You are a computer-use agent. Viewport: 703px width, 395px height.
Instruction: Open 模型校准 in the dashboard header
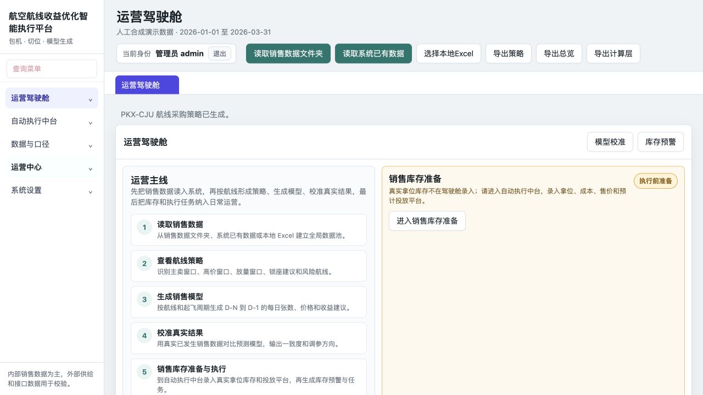coord(610,142)
